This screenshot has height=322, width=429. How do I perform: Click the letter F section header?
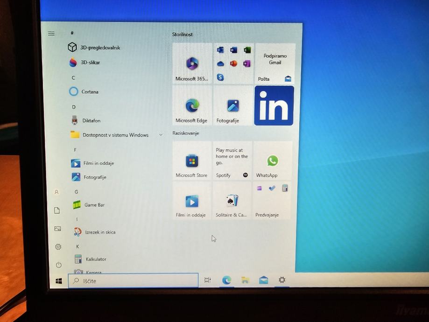[x=75, y=150]
